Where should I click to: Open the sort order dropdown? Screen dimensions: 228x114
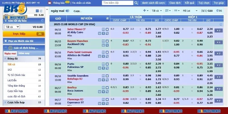click(x=168, y=11)
